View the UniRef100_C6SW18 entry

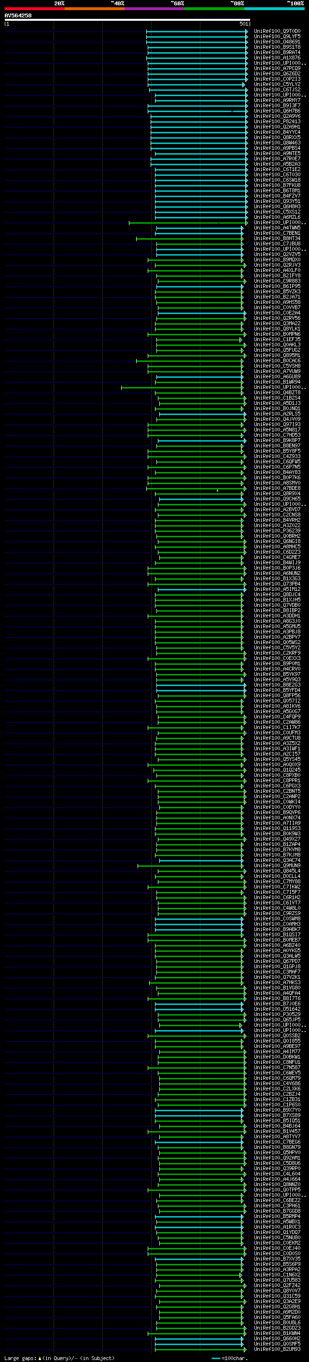tap(277, 180)
